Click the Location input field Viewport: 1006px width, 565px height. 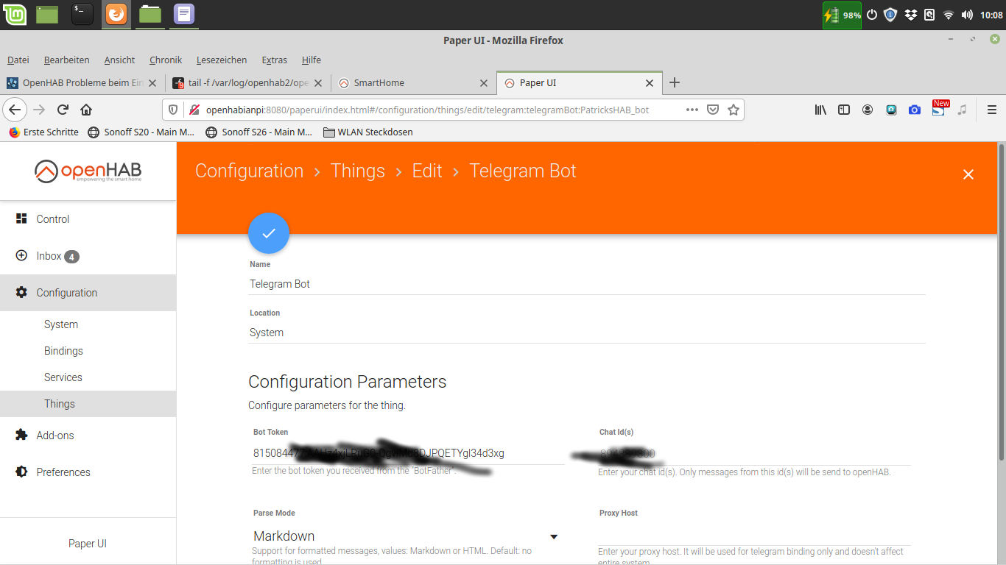click(587, 333)
